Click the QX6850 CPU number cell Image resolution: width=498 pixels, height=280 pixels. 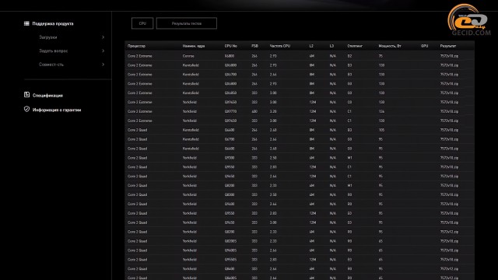(230, 93)
